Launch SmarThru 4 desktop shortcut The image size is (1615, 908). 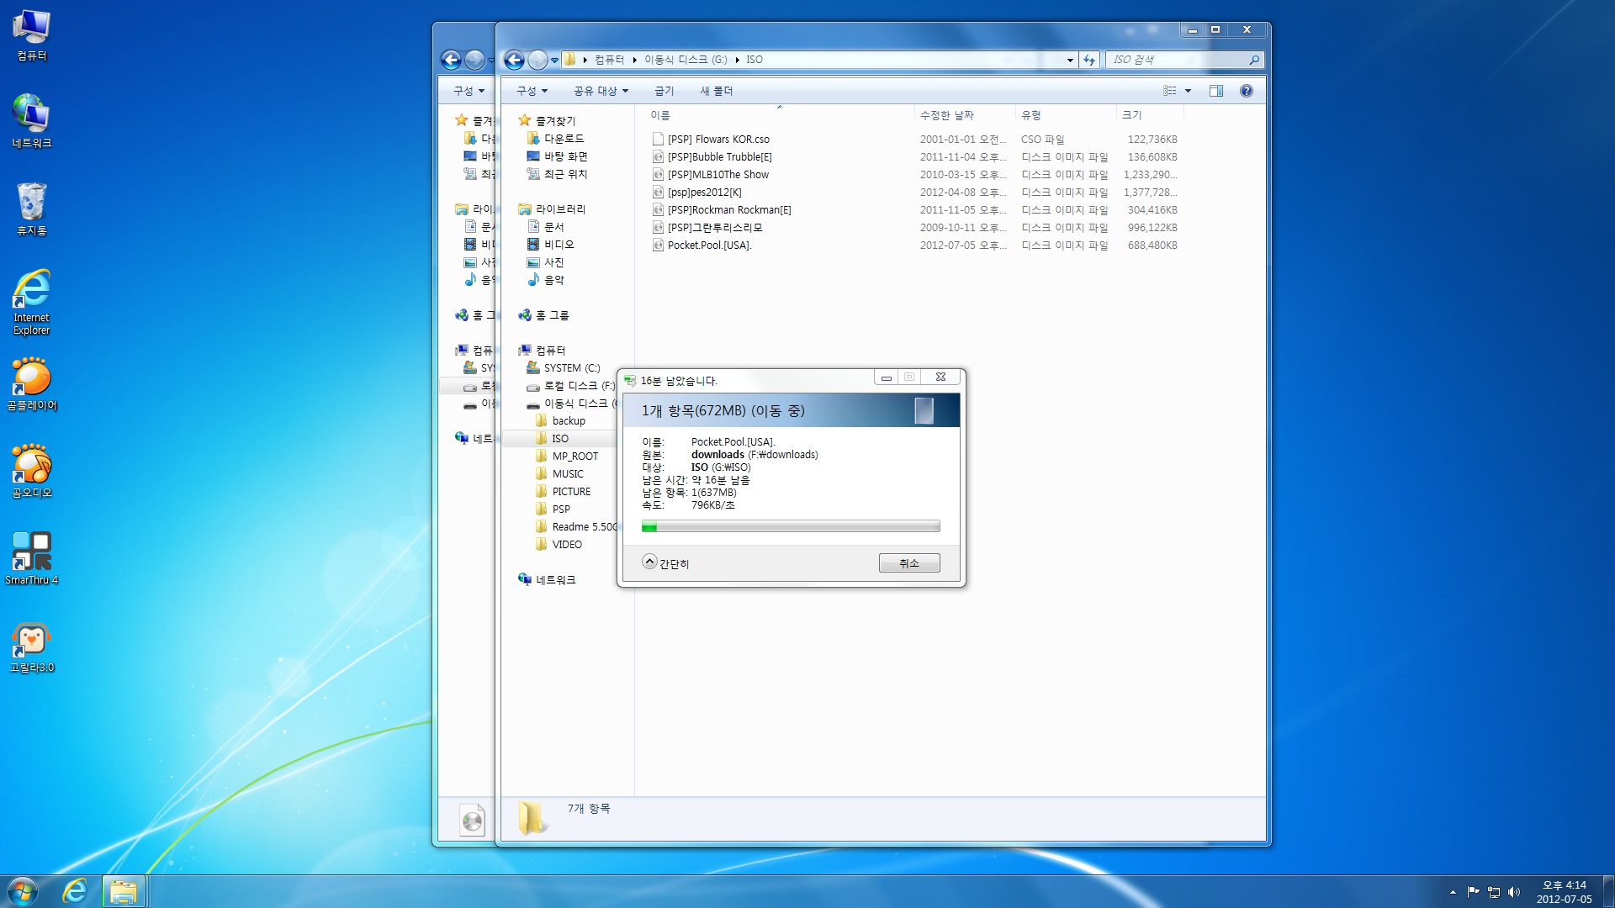click(32, 559)
